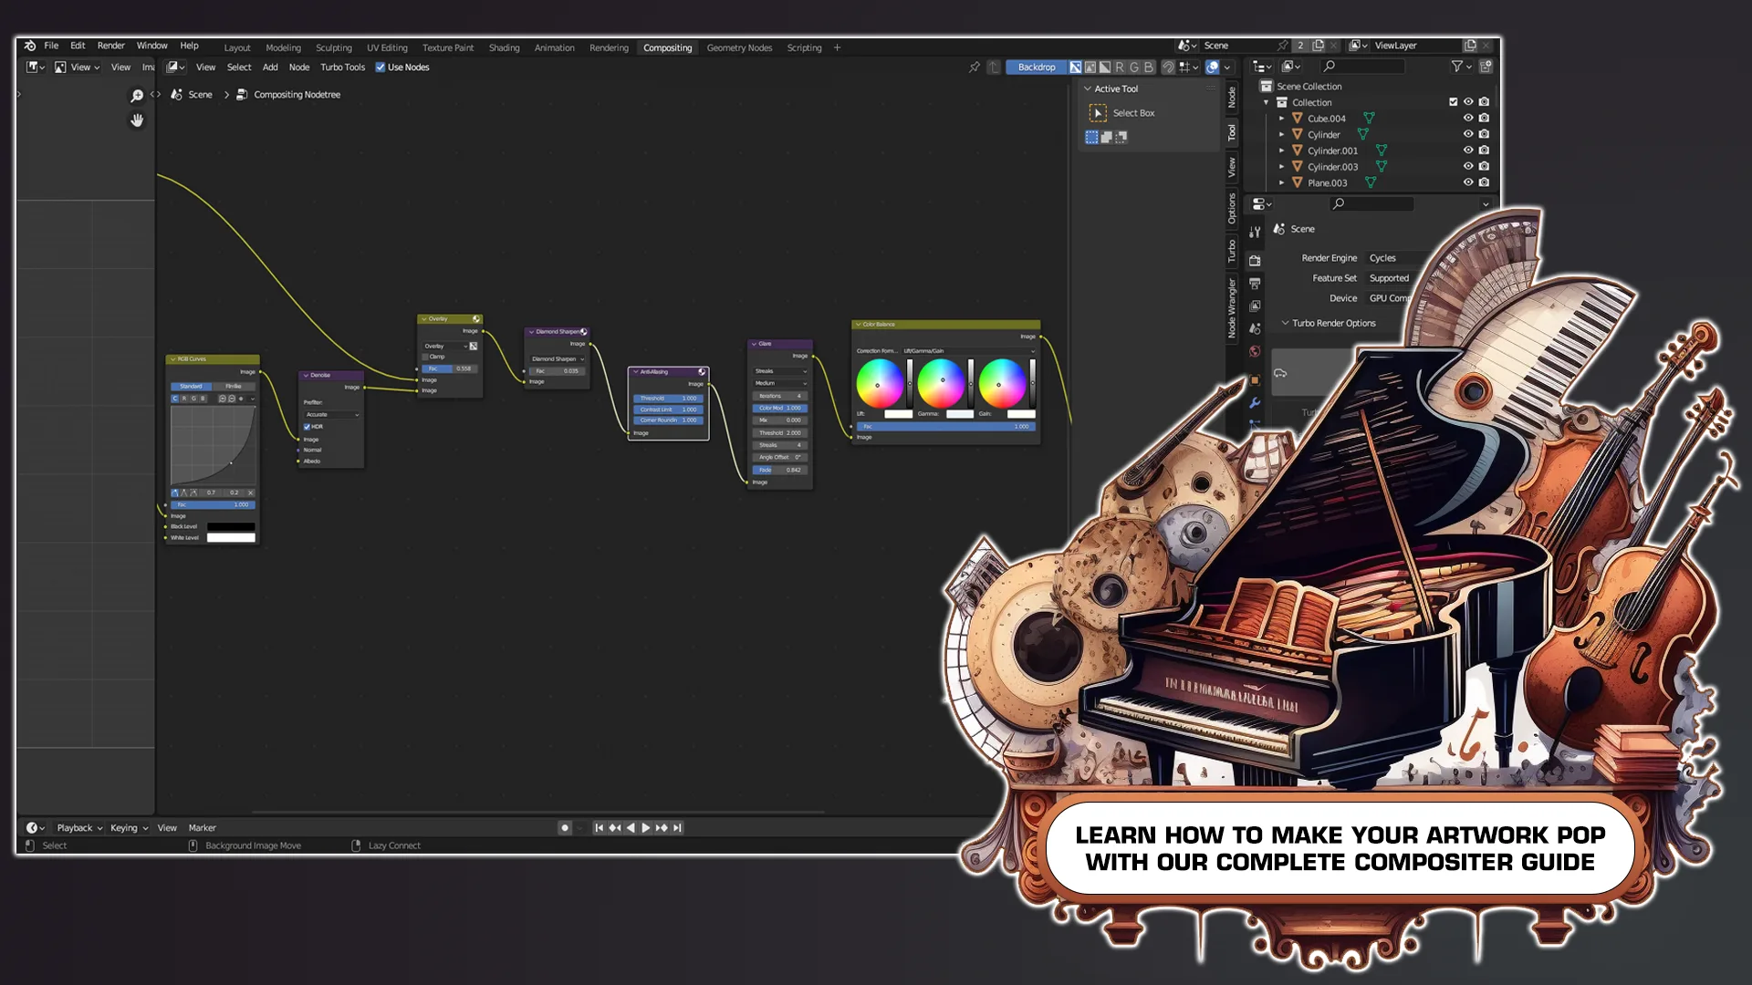Disable the Use Nodes checkbox
The image size is (1752, 985).
(x=381, y=67)
